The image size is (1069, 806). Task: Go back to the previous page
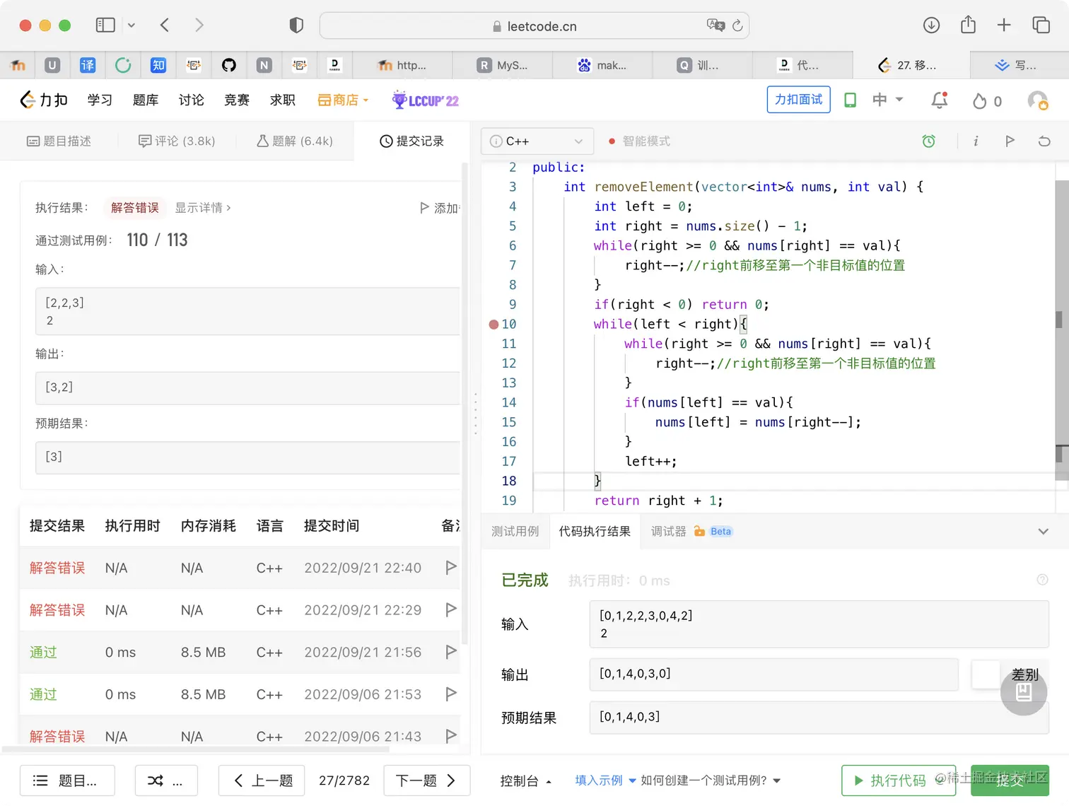pyautogui.click(x=165, y=25)
